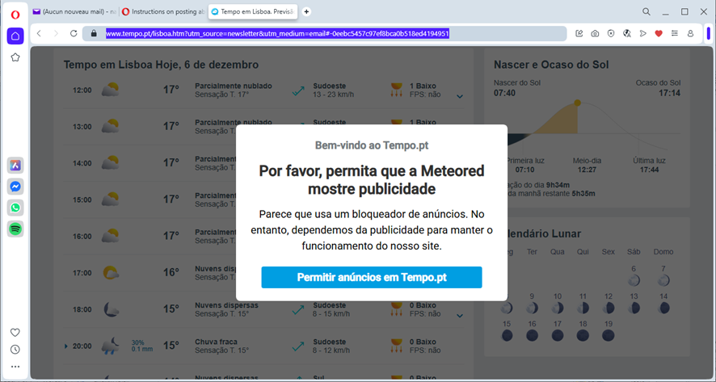This screenshot has height=382, width=716.
Task: Click the 20:00 time label
Action: (x=82, y=346)
